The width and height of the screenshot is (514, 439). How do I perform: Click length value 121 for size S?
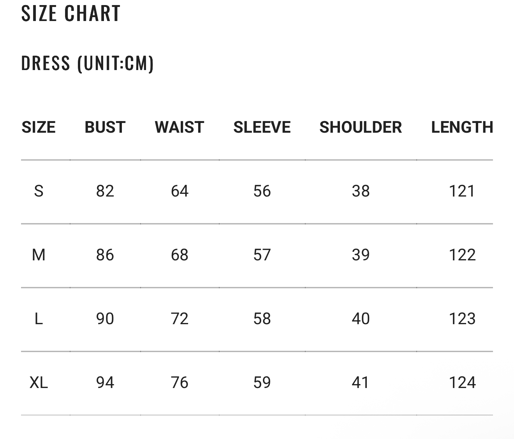[x=462, y=191]
